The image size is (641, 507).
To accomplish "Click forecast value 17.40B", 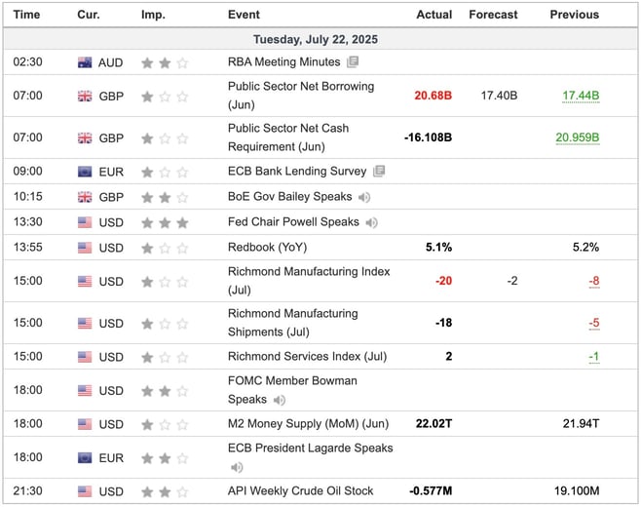I will [x=499, y=96].
